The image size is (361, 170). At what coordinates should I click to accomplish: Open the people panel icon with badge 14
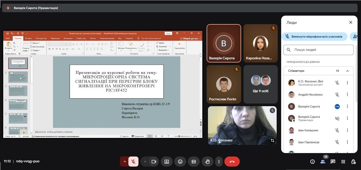click(x=323, y=162)
